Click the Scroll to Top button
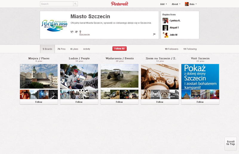Viewport: 239px width, 154px height. (x=230, y=143)
